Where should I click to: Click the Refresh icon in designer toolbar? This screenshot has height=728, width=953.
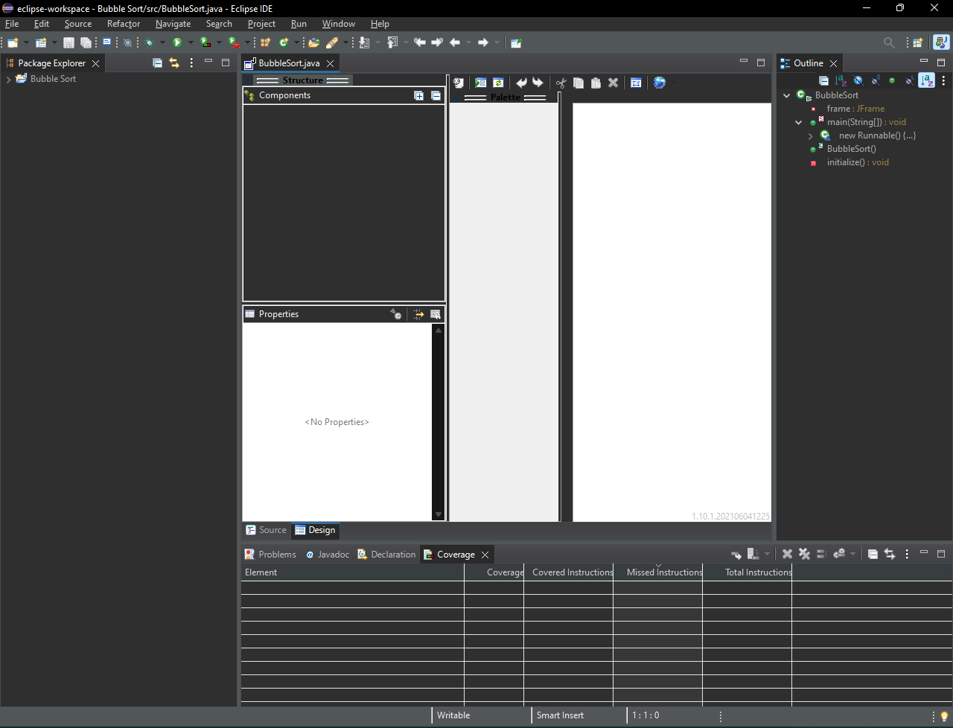[x=498, y=83]
